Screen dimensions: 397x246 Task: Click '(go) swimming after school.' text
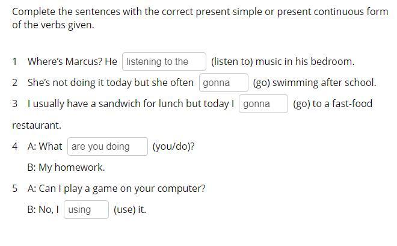coord(315,83)
